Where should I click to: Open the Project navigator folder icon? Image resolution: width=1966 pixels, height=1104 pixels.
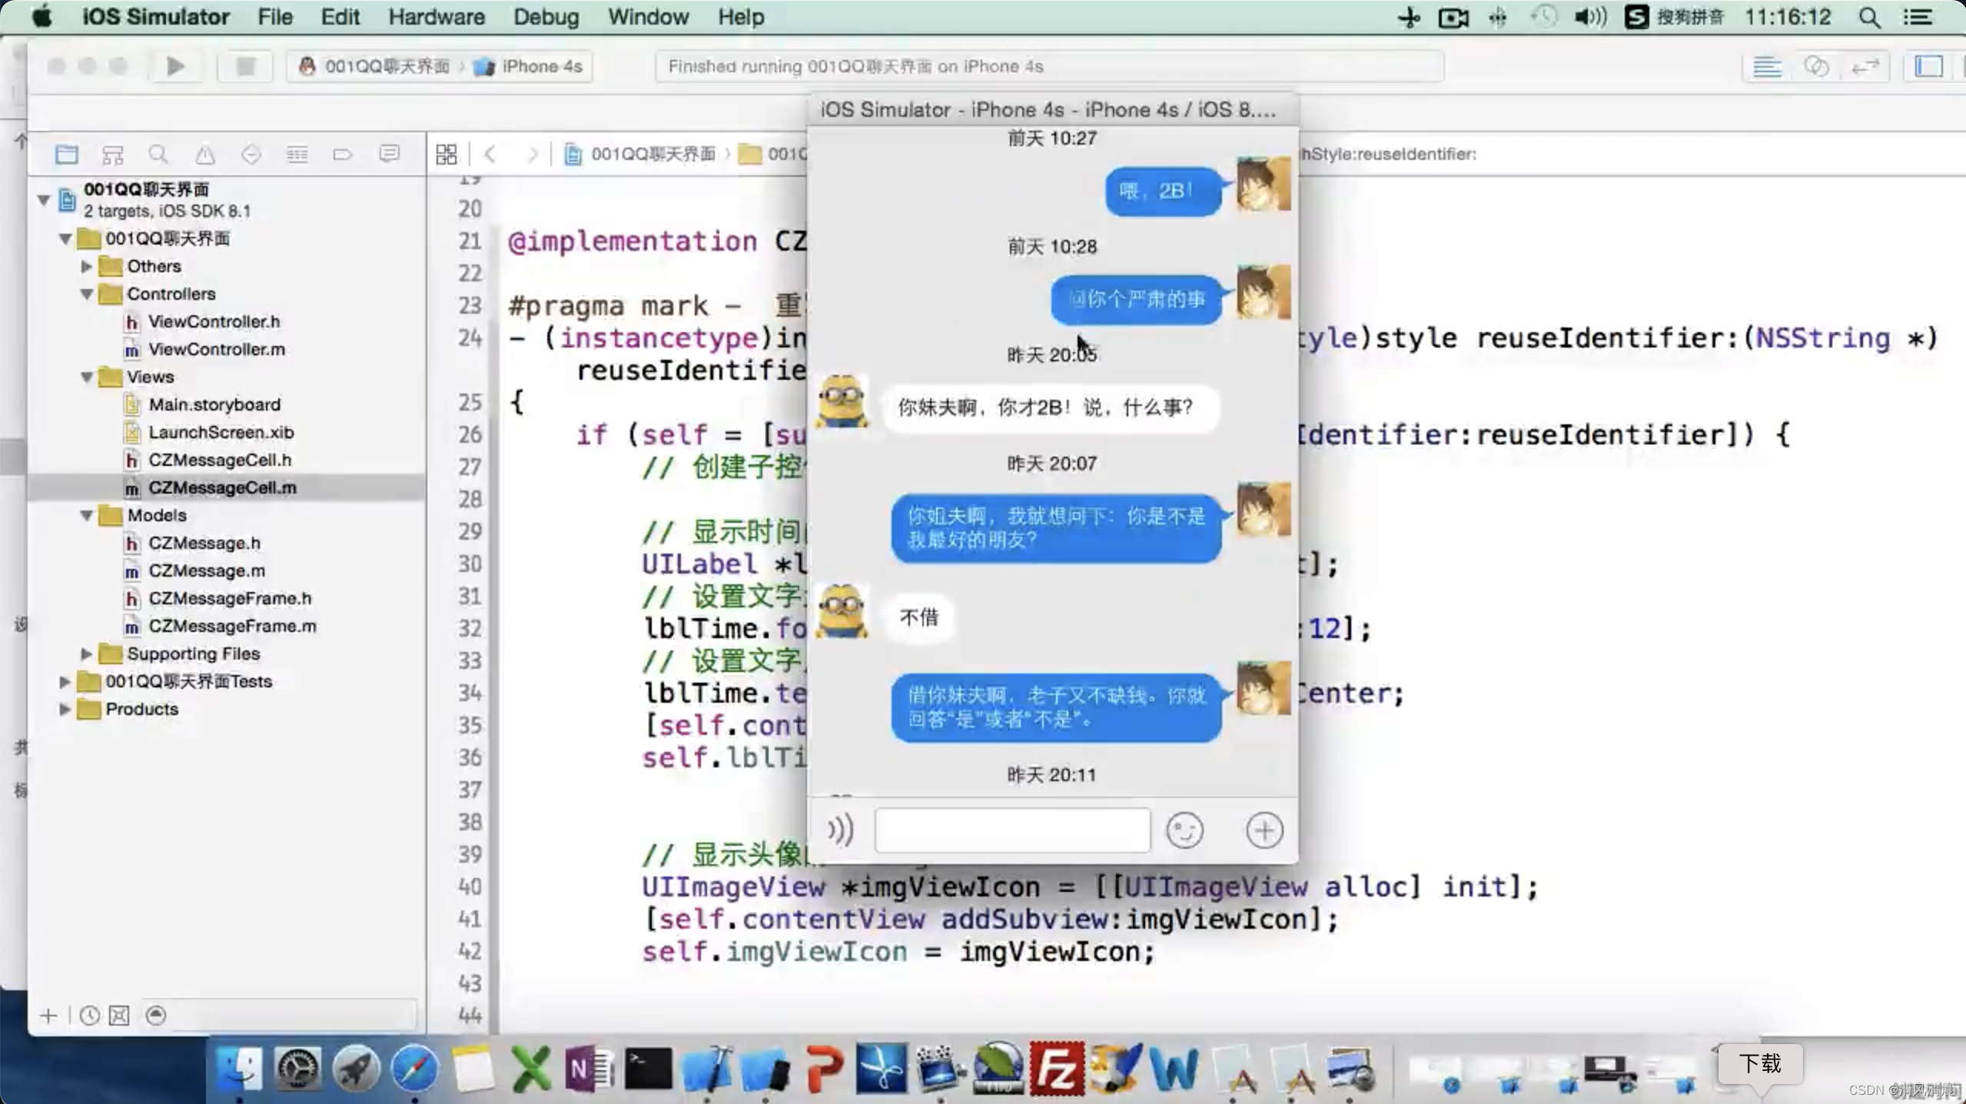pyautogui.click(x=67, y=155)
